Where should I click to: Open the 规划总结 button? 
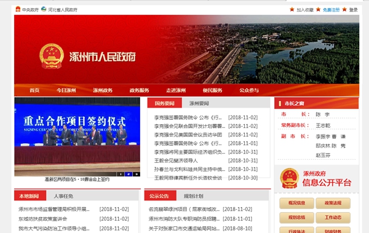click(x=297, y=218)
